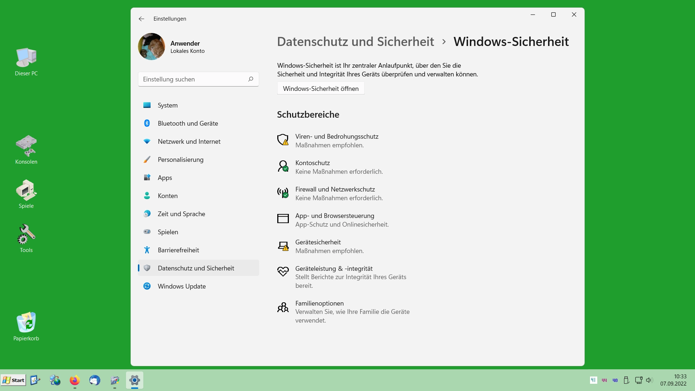Open Bluetooth und Geräte category
Viewport: 695px width, 391px height.
198,123
